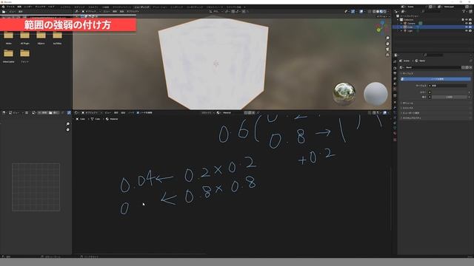The height and width of the screenshot is (266, 474).
Task: Select the Light item in outliner
Action: coord(410,31)
